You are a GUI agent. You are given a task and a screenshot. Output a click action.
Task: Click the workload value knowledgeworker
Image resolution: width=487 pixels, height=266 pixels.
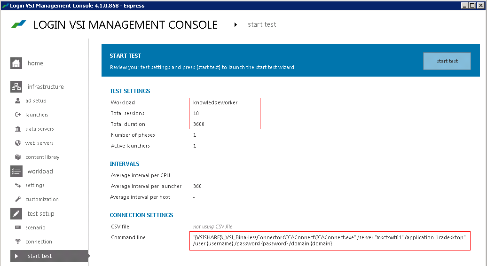[215, 102]
